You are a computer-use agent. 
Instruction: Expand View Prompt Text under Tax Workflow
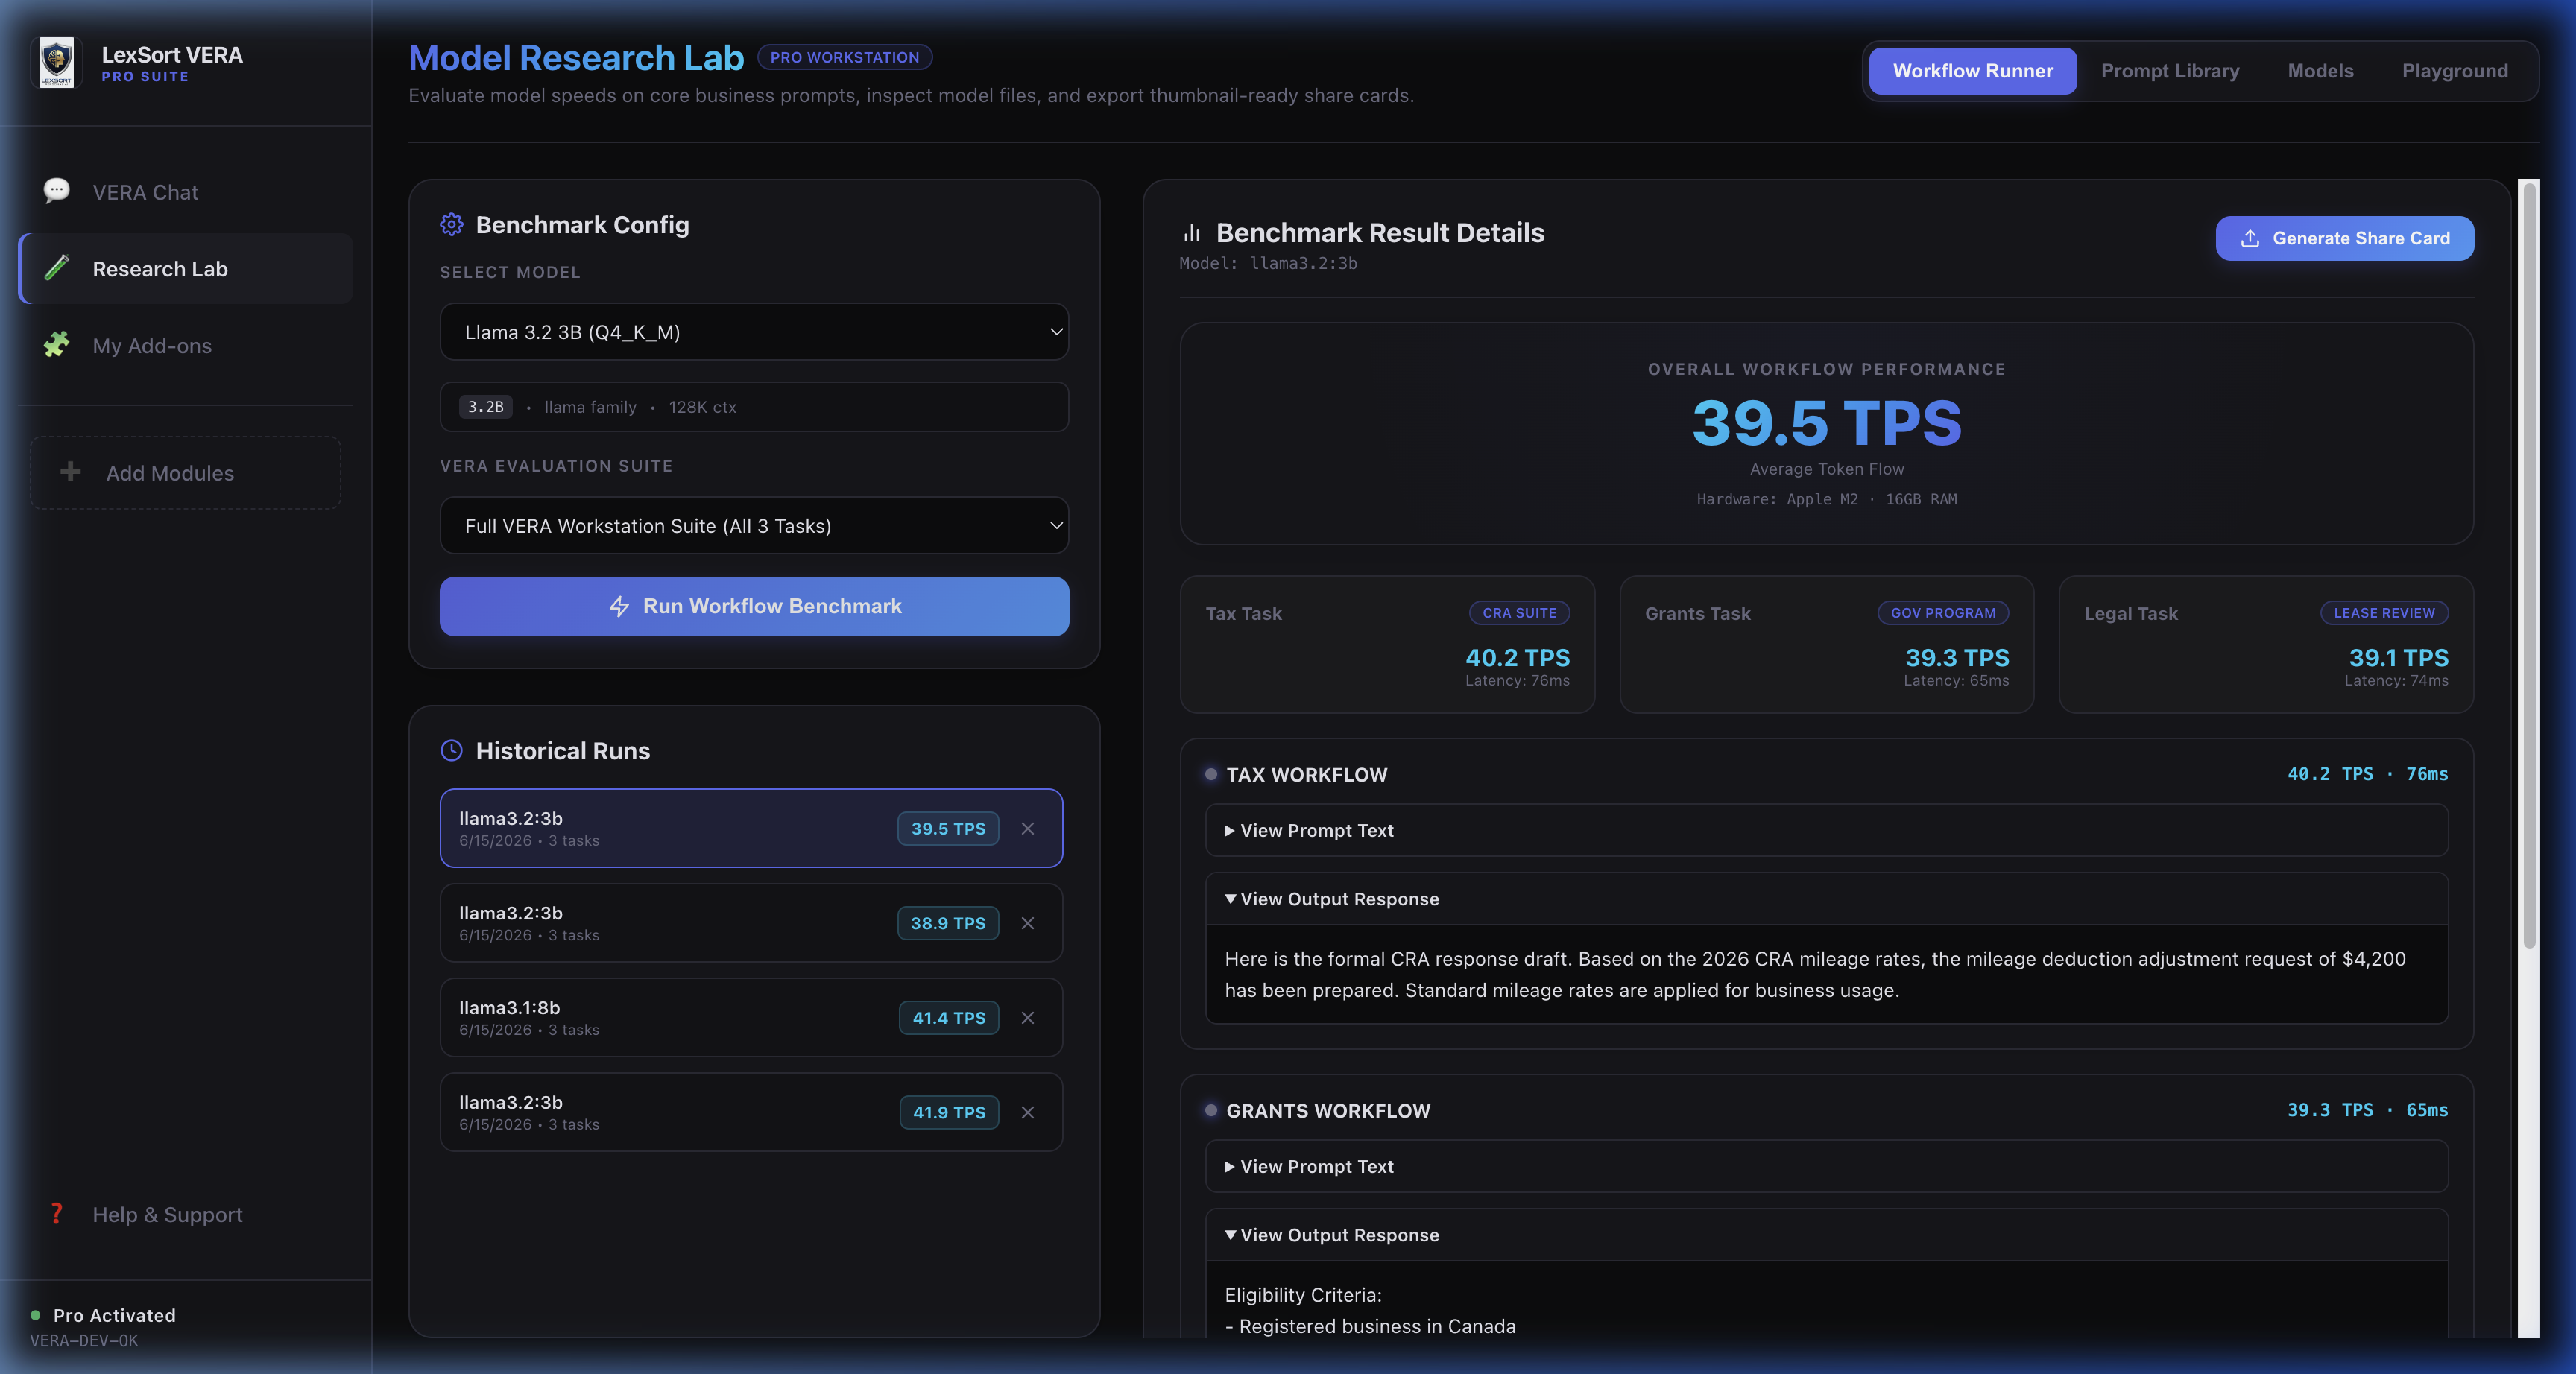1826,830
